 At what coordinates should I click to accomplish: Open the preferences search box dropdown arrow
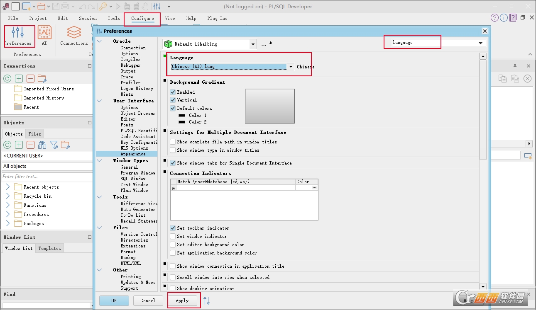tap(481, 43)
